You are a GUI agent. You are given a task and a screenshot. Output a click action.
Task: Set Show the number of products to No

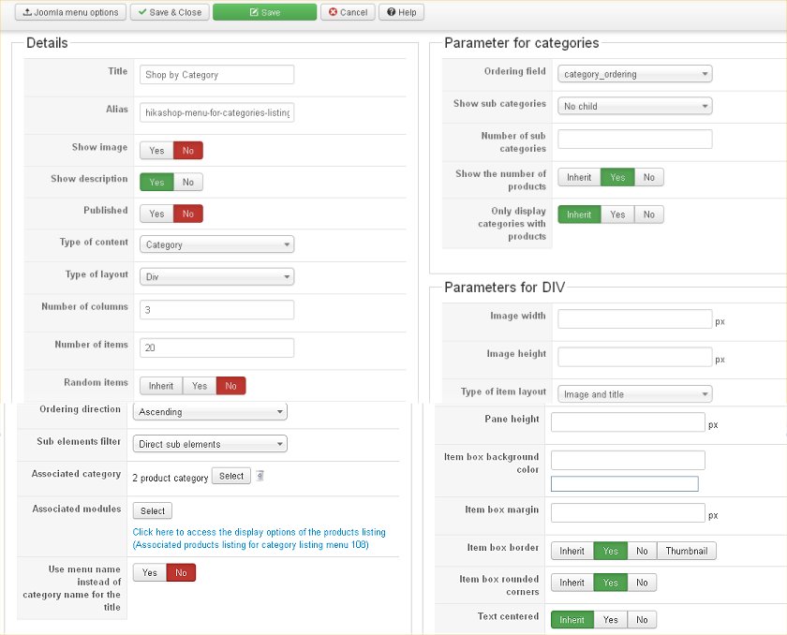(649, 177)
